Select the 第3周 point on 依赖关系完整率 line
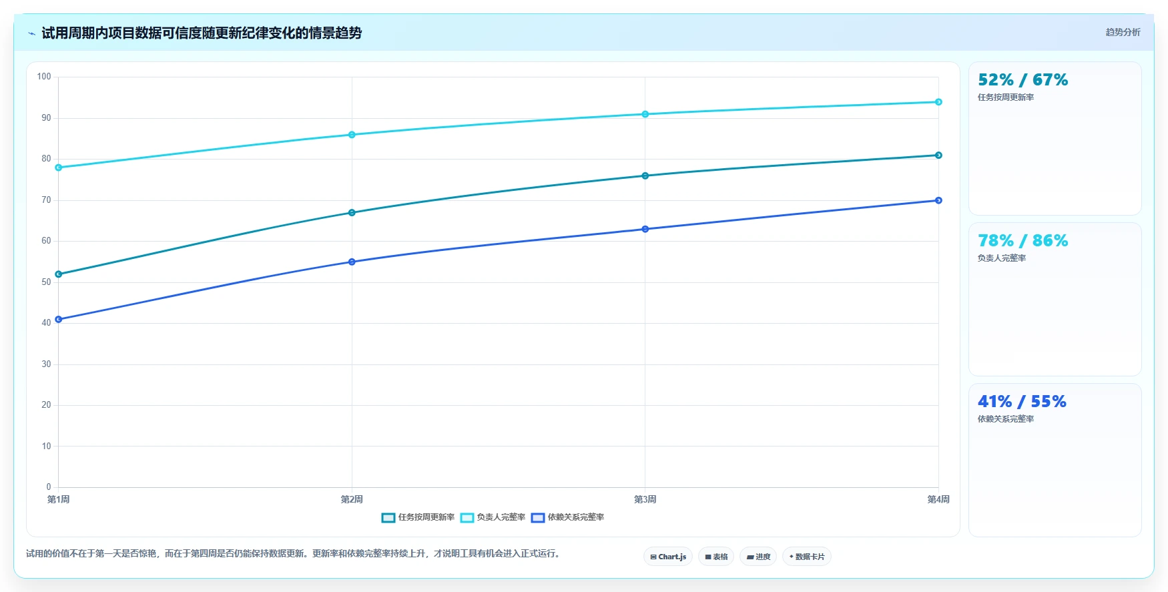This screenshot has width=1168, height=592. pyautogui.click(x=645, y=230)
